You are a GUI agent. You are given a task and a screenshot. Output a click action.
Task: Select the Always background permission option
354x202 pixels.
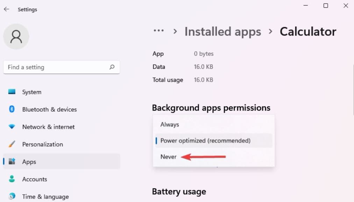pyautogui.click(x=170, y=125)
